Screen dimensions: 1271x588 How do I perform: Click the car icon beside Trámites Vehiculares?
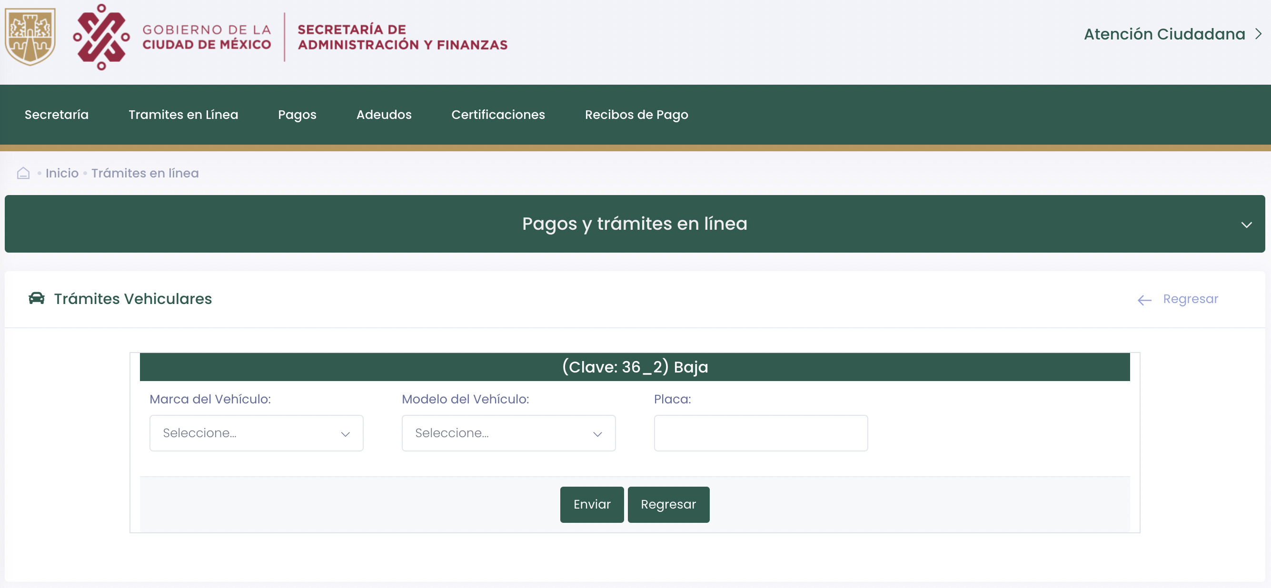(37, 298)
